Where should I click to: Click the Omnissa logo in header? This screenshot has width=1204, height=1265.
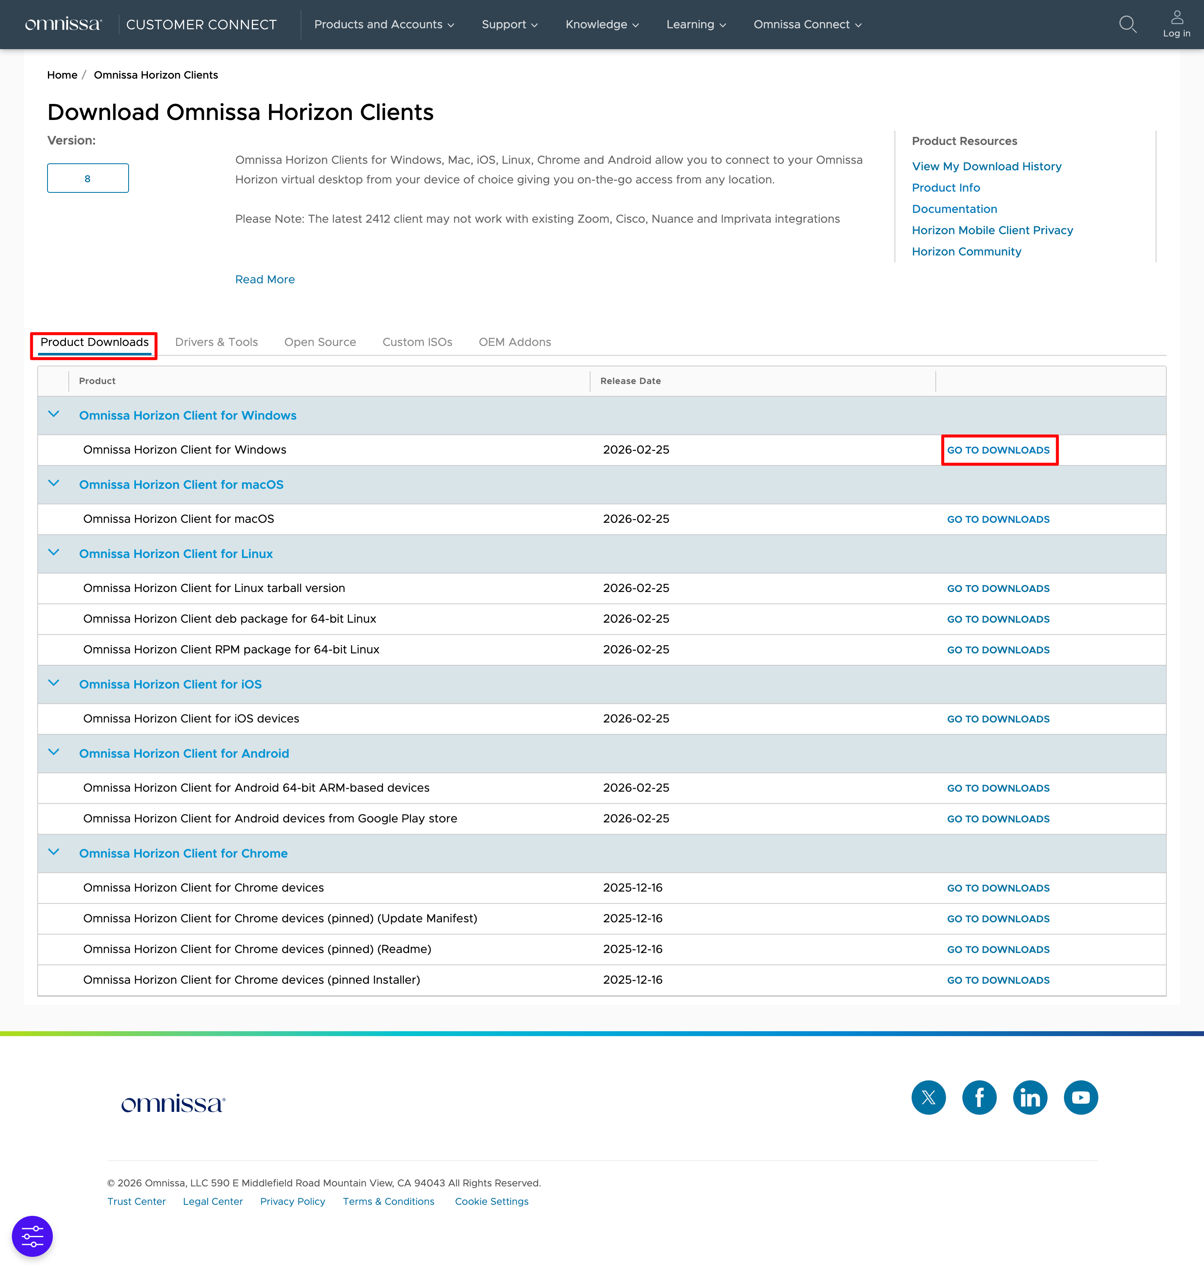63,25
